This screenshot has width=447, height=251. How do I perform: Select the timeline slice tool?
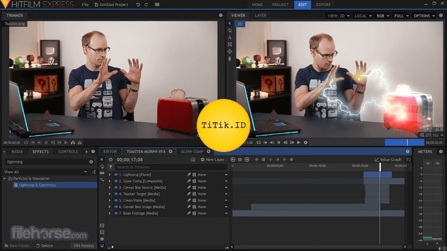102,173
